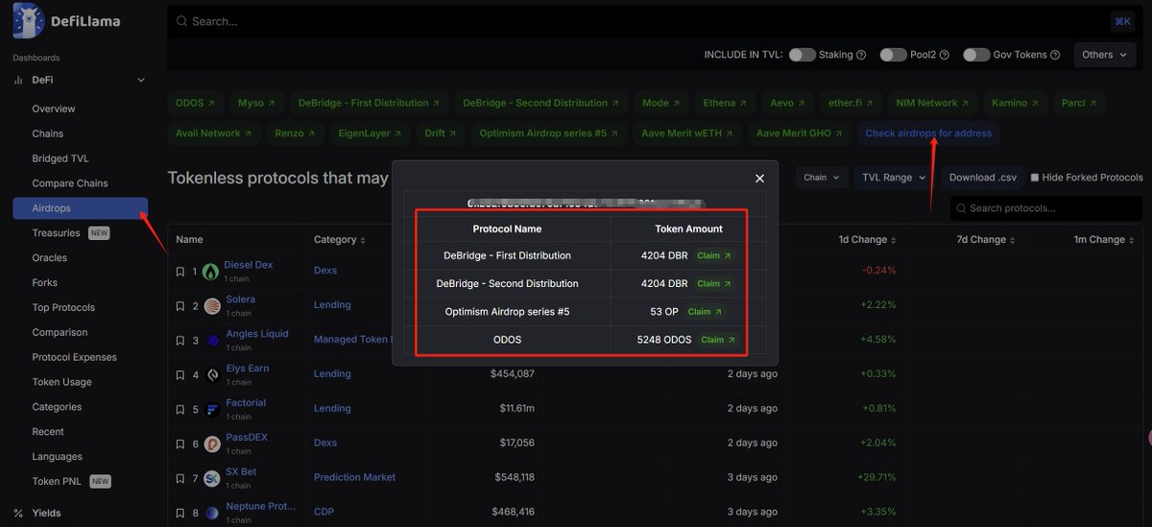1152x527 pixels.
Task: Open Angles Liquid protocol page
Action: coord(257,334)
